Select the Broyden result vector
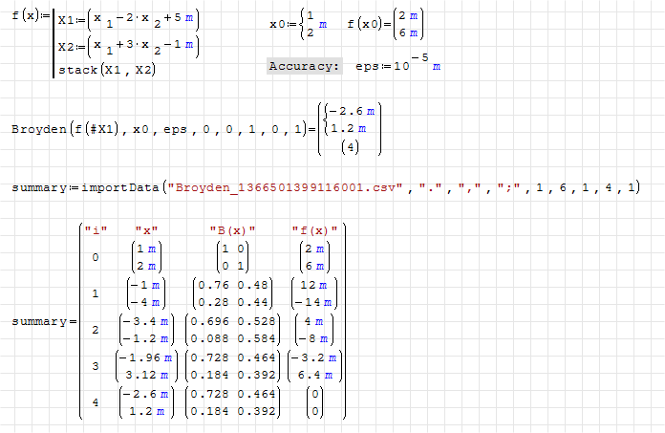The height and width of the screenshot is (433, 665). click(x=348, y=129)
